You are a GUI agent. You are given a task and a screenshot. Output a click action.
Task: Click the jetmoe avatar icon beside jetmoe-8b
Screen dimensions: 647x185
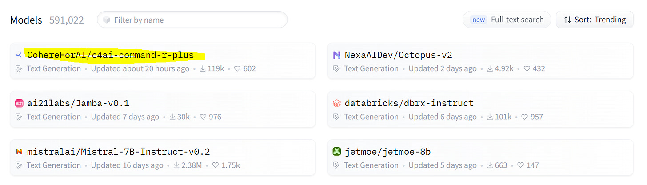click(x=336, y=152)
